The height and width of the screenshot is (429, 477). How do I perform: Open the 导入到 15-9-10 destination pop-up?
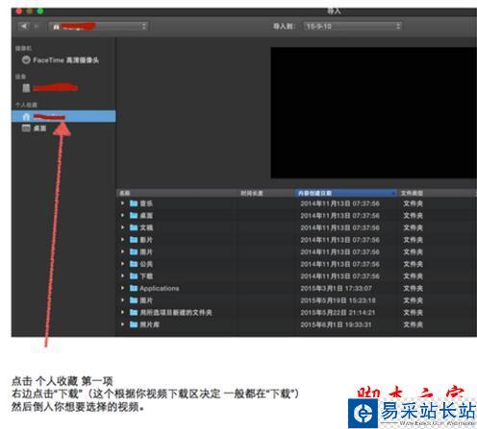pos(353,26)
